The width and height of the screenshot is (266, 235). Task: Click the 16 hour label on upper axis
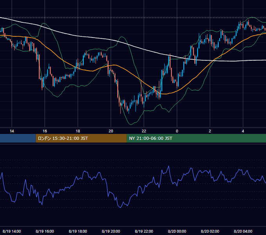45,131
